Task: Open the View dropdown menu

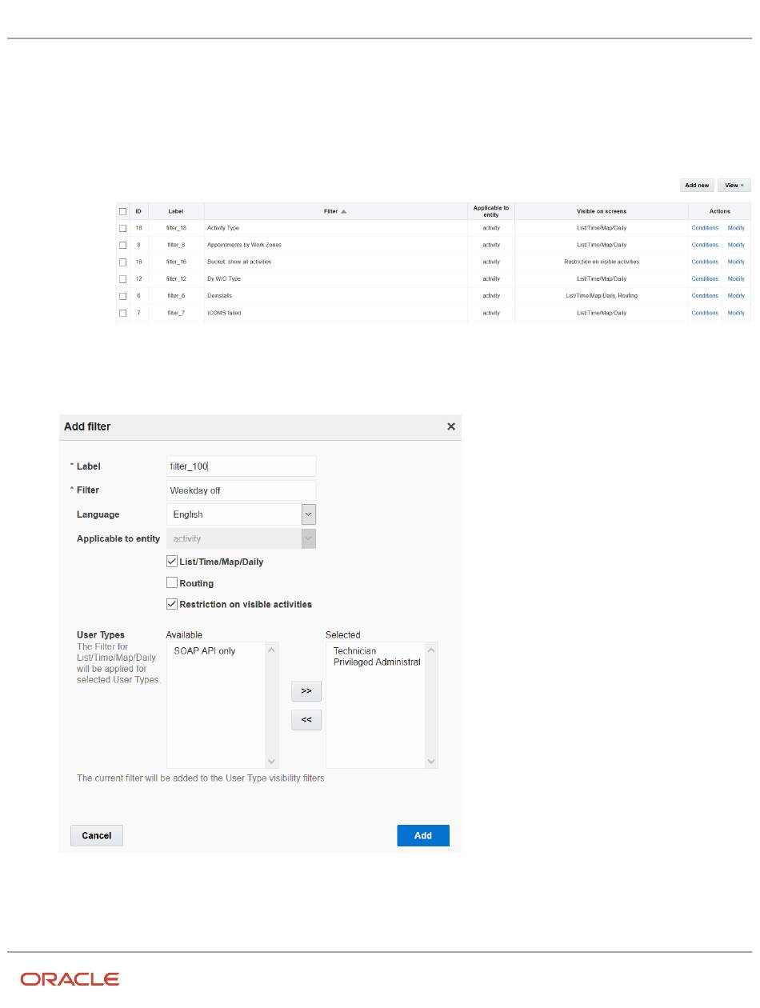Action: [734, 185]
